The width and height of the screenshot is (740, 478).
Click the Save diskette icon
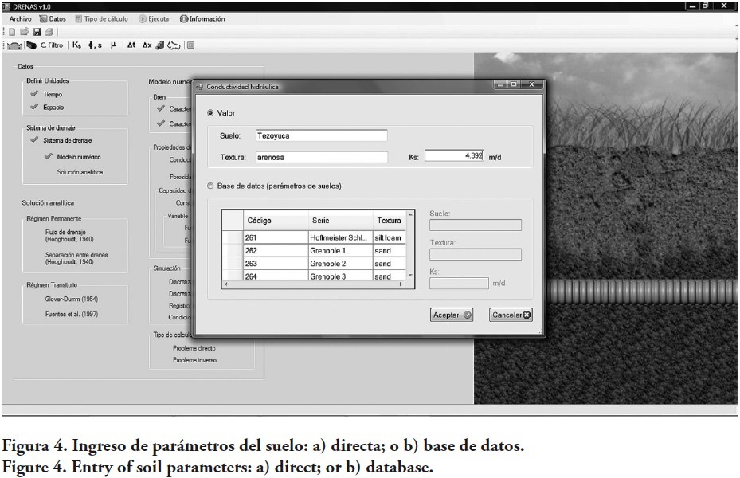pos(37,32)
